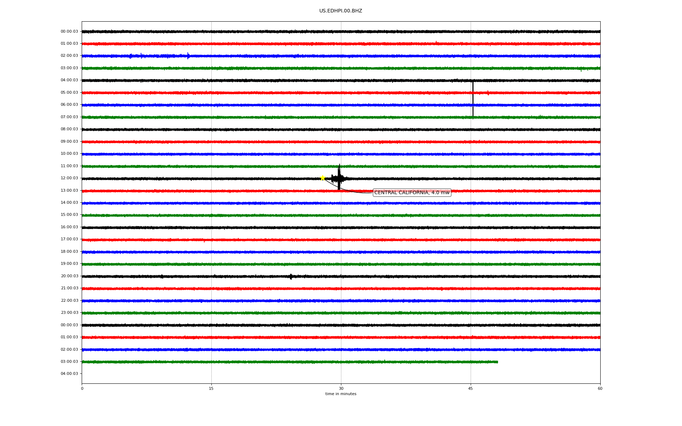Click the 05:00:03 row label
682x426 pixels.
tap(69, 93)
